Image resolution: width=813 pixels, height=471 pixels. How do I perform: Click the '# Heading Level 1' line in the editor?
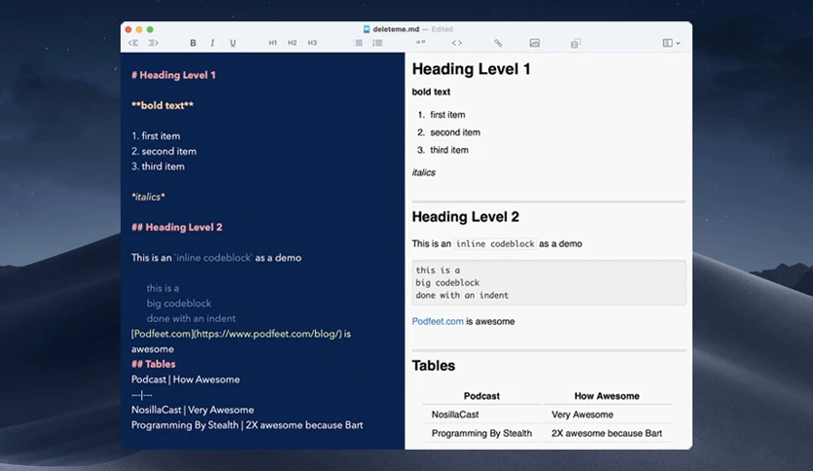(x=173, y=75)
